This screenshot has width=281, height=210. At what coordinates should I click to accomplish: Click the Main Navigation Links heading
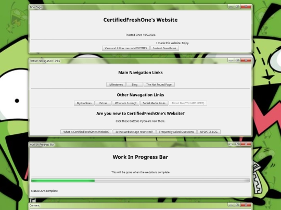click(140, 73)
